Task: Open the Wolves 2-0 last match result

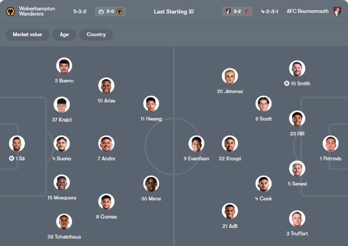Action: pos(110,11)
